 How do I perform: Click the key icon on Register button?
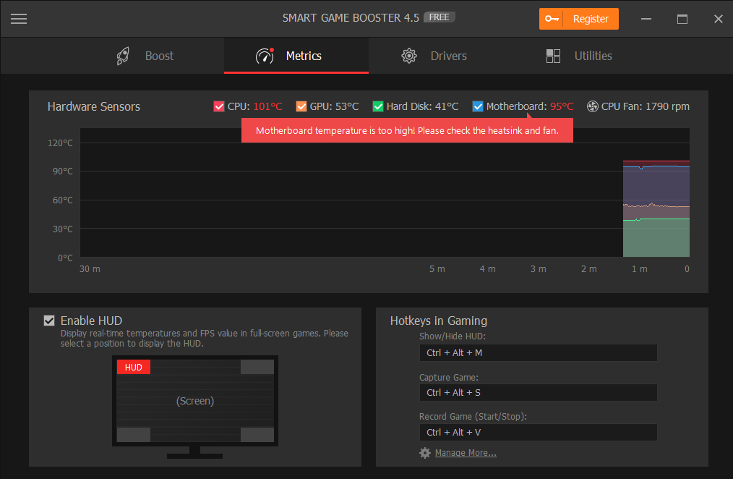553,19
